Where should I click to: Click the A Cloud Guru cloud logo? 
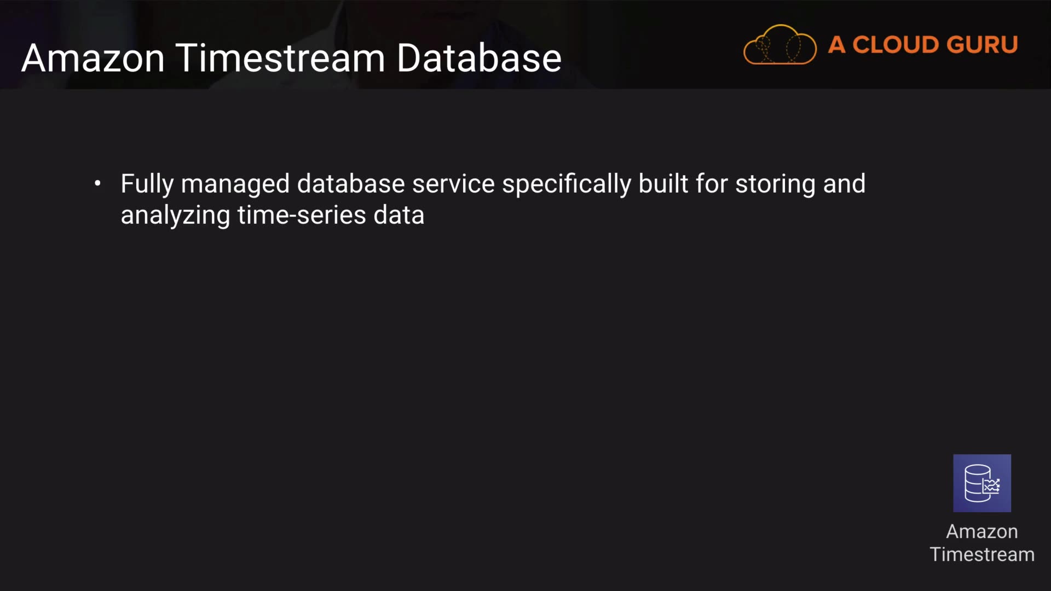point(779,45)
